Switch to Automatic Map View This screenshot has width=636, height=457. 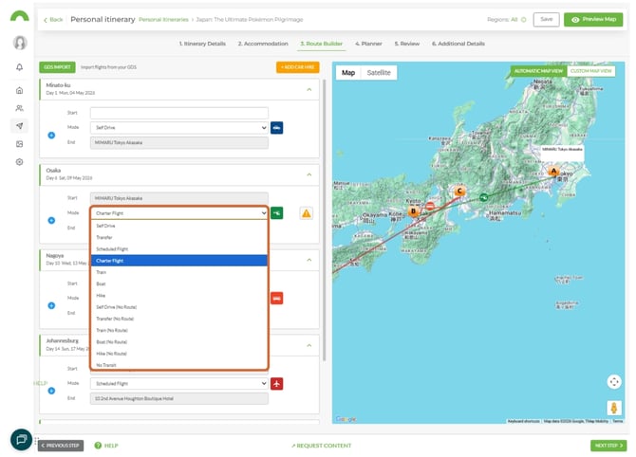point(538,71)
